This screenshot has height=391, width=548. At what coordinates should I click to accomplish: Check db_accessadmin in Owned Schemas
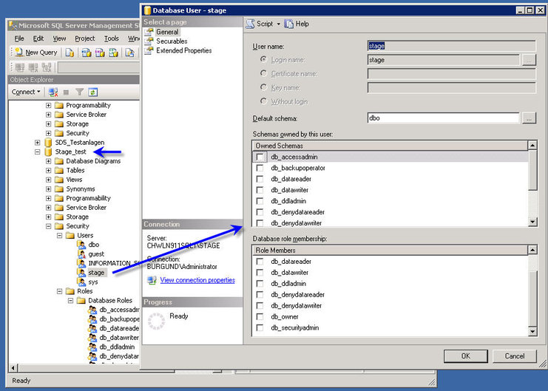click(x=260, y=157)
